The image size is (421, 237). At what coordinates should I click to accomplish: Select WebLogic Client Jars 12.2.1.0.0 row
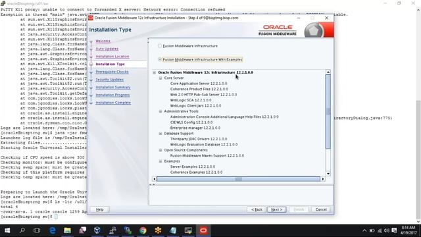pyautogui.click(x=195, y=105)
